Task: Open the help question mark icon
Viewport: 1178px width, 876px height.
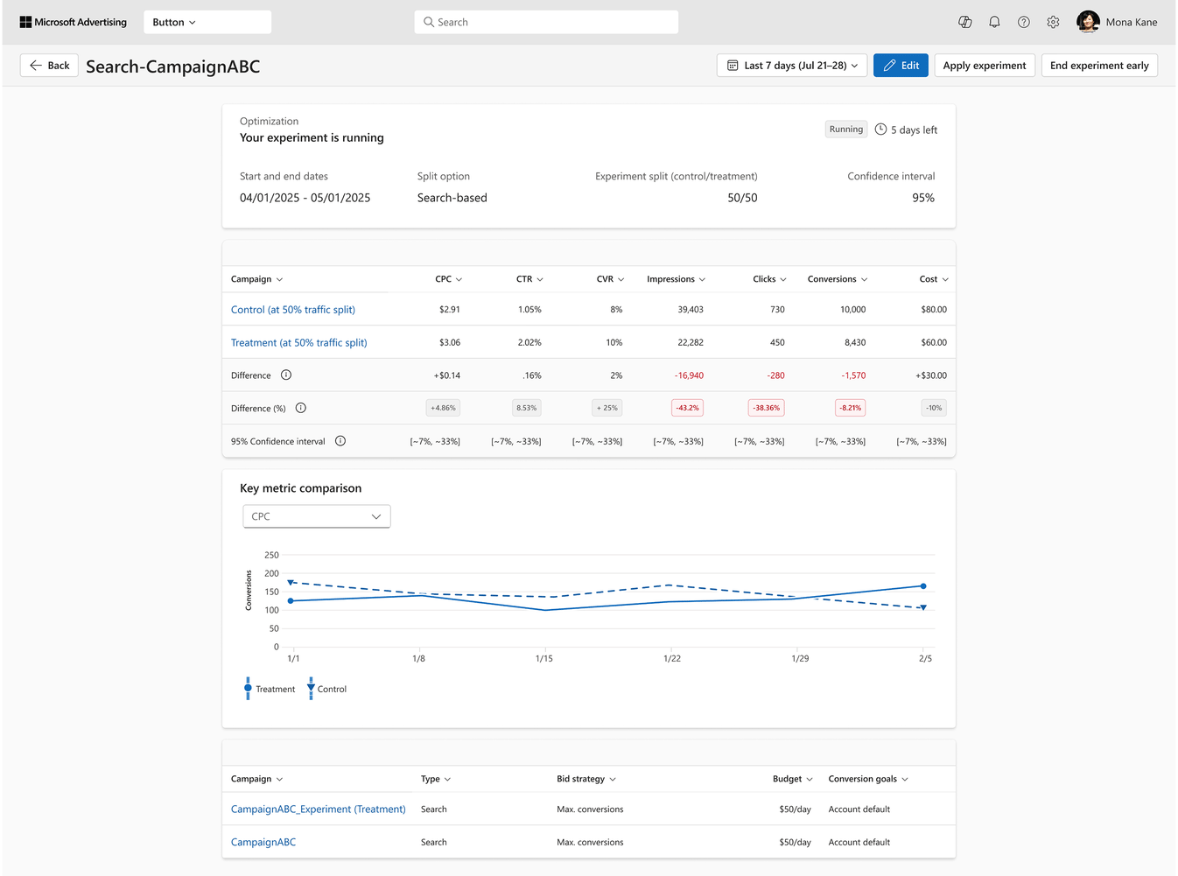Action: [1024, 22]
